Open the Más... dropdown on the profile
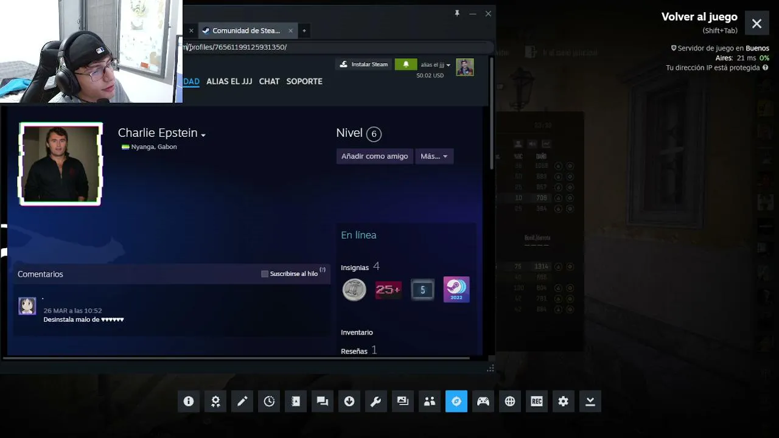 (x=434, y=156)
